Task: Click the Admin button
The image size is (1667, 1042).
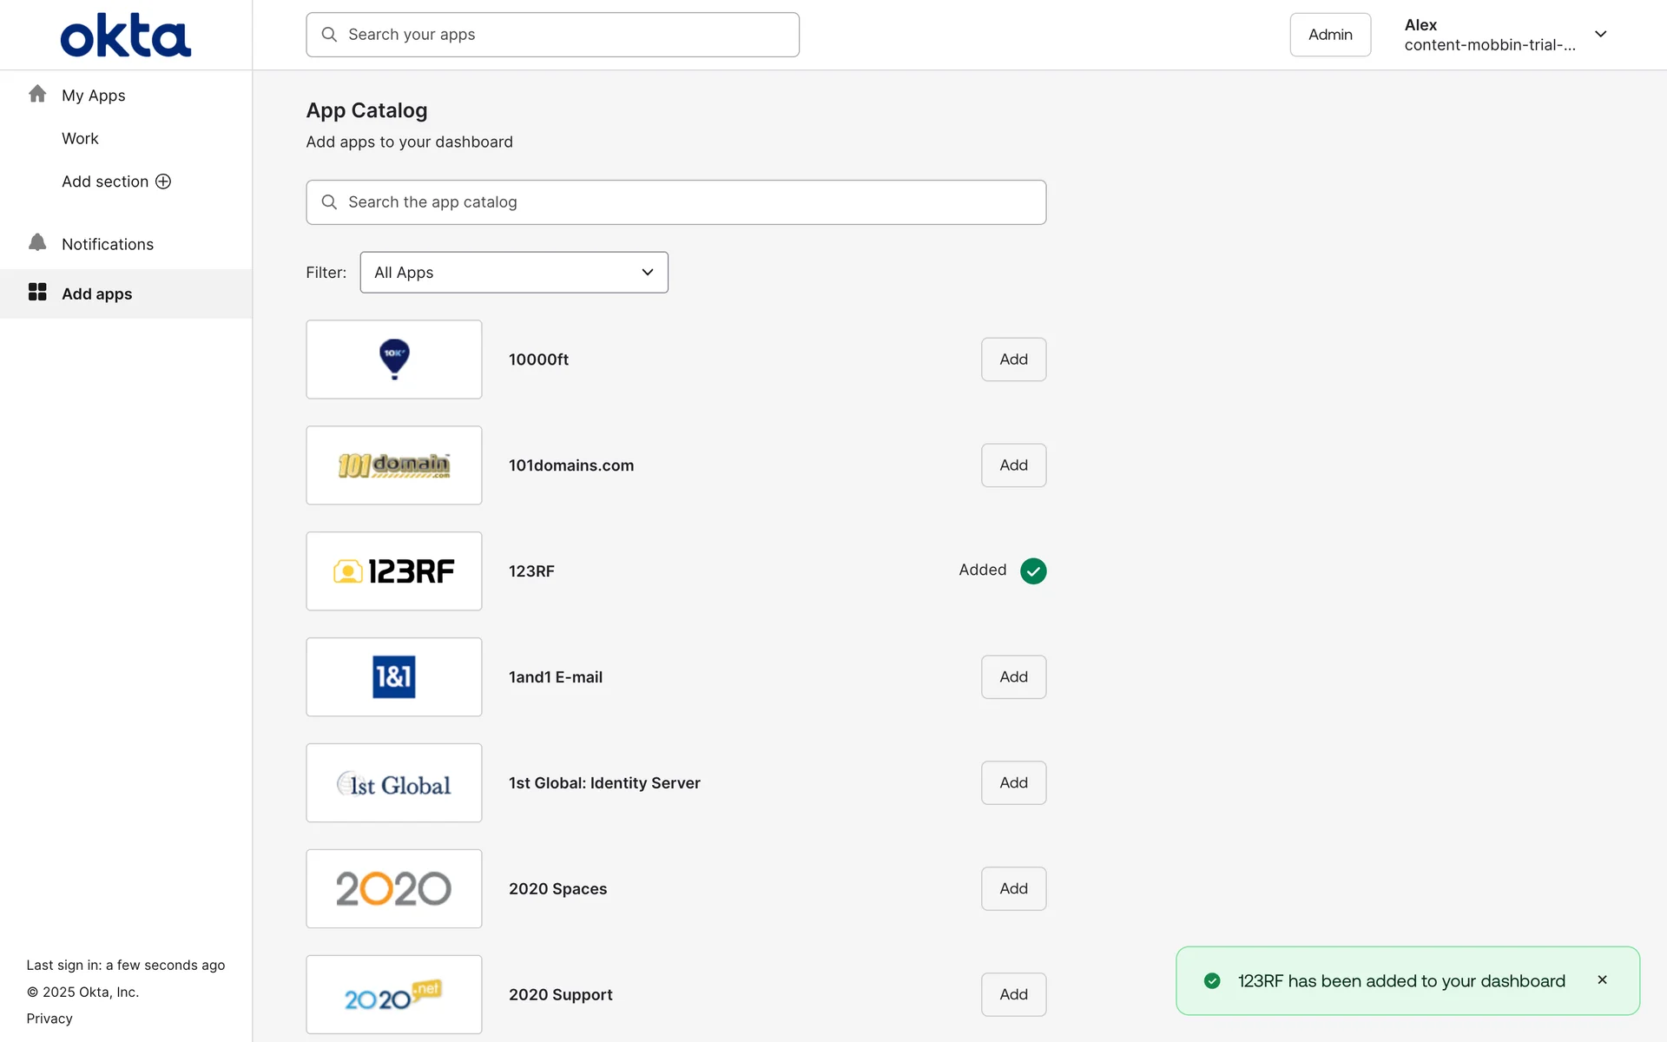Action: click(1329, 35)
